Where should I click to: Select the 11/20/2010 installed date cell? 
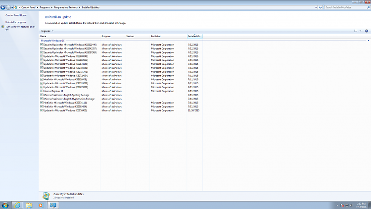point(194,110)
